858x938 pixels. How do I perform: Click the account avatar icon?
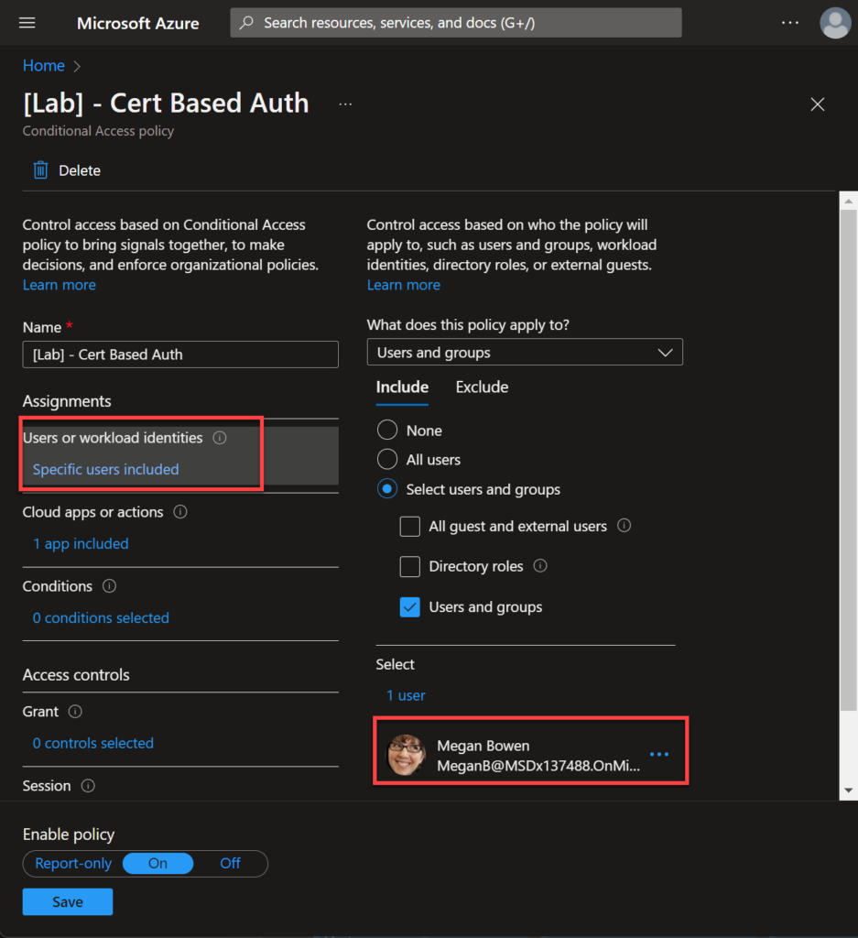[x=835, y=23]
